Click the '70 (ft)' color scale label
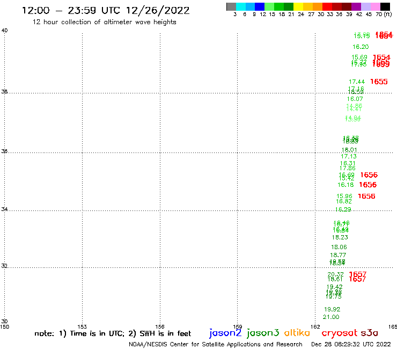397x349 pixels. point(384,14)
